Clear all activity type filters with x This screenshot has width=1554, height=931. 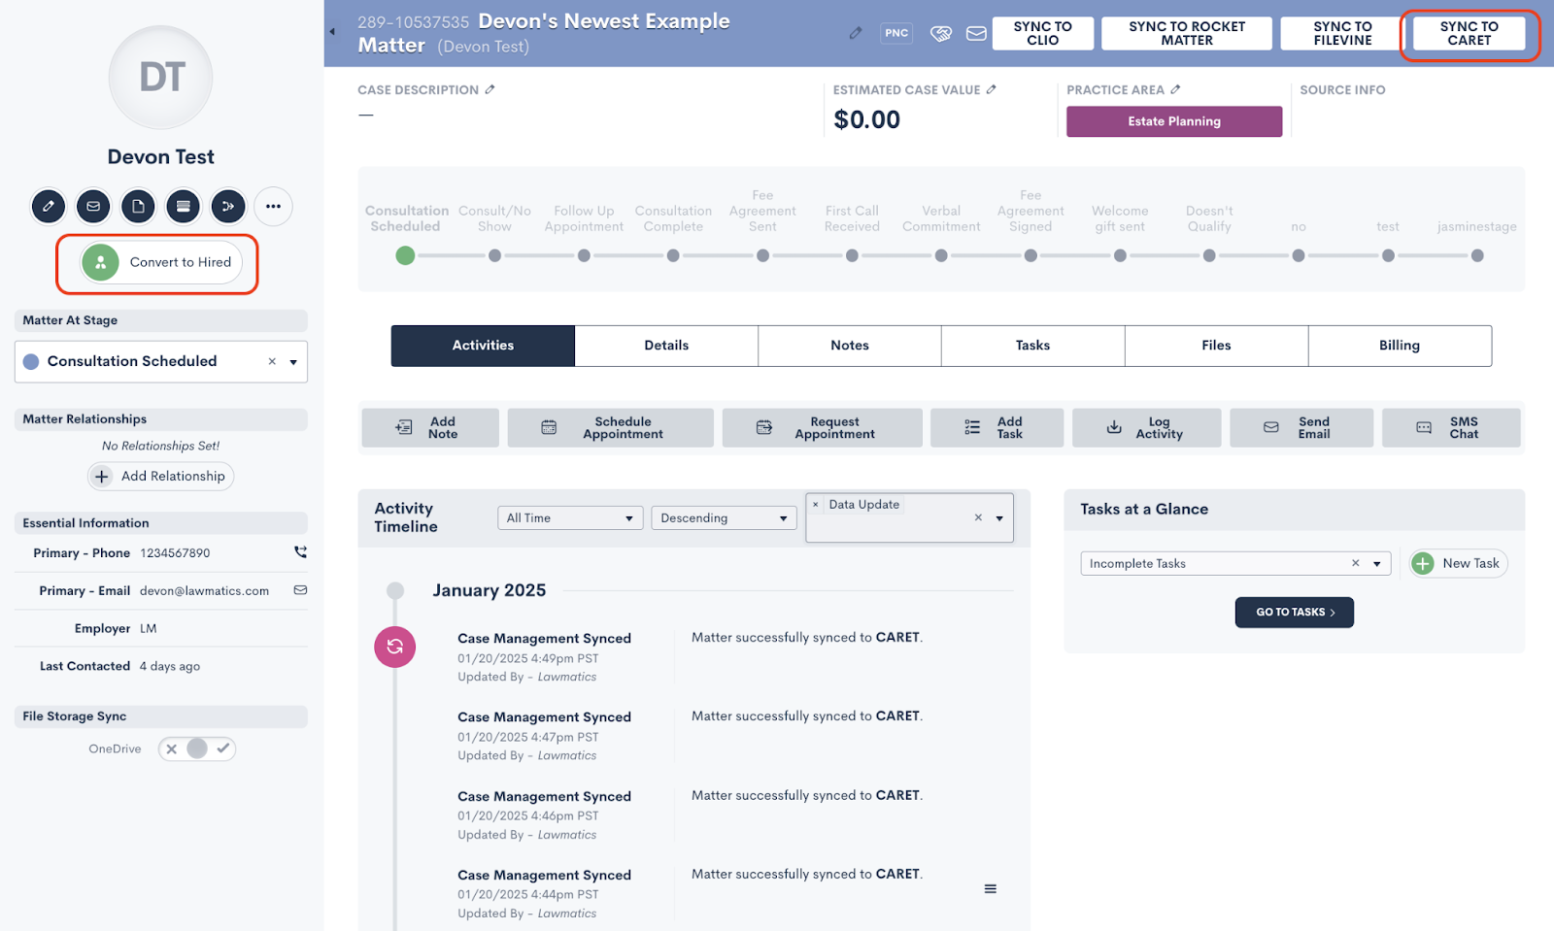[978, 517]
